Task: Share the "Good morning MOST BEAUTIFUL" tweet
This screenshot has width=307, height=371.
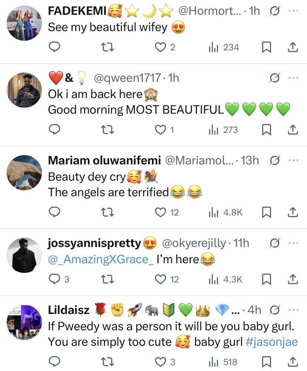Action: pyautogui.click(x=292, y=130)
